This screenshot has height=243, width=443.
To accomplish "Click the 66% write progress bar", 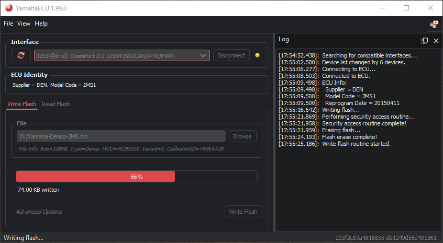I will coord(137,177).
